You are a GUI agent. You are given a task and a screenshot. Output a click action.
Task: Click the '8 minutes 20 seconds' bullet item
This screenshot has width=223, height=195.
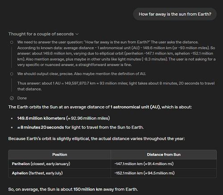(x=80, y=128)
